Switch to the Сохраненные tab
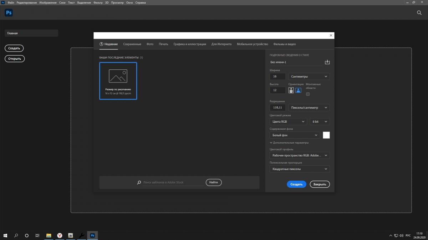The image size is (428, 240). [132, 44]
